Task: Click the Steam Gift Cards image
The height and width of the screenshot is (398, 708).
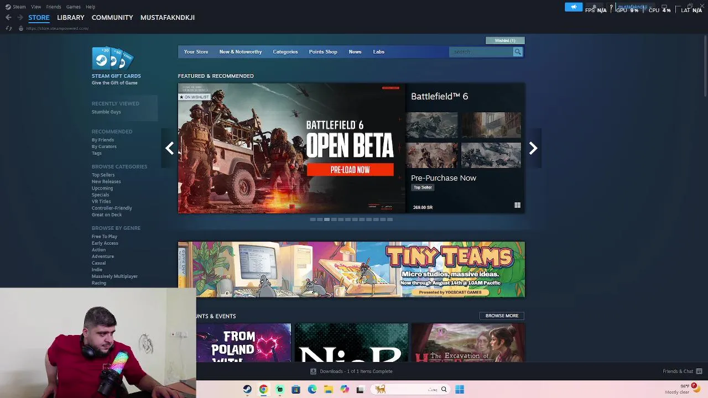Action: [113, 59]
